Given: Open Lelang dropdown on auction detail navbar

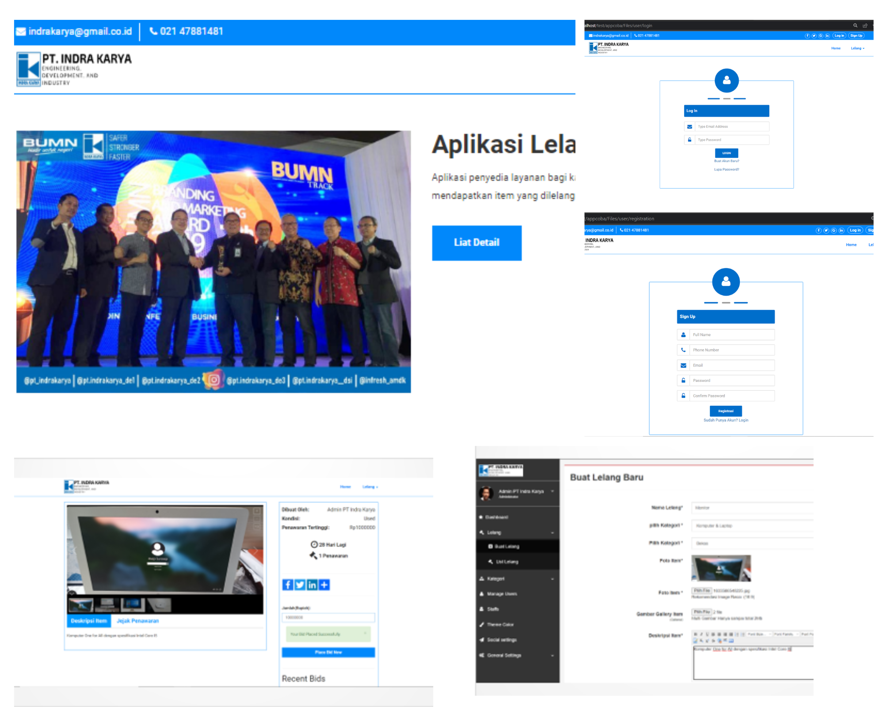Looking at the screenshot, I should [370, 487].
